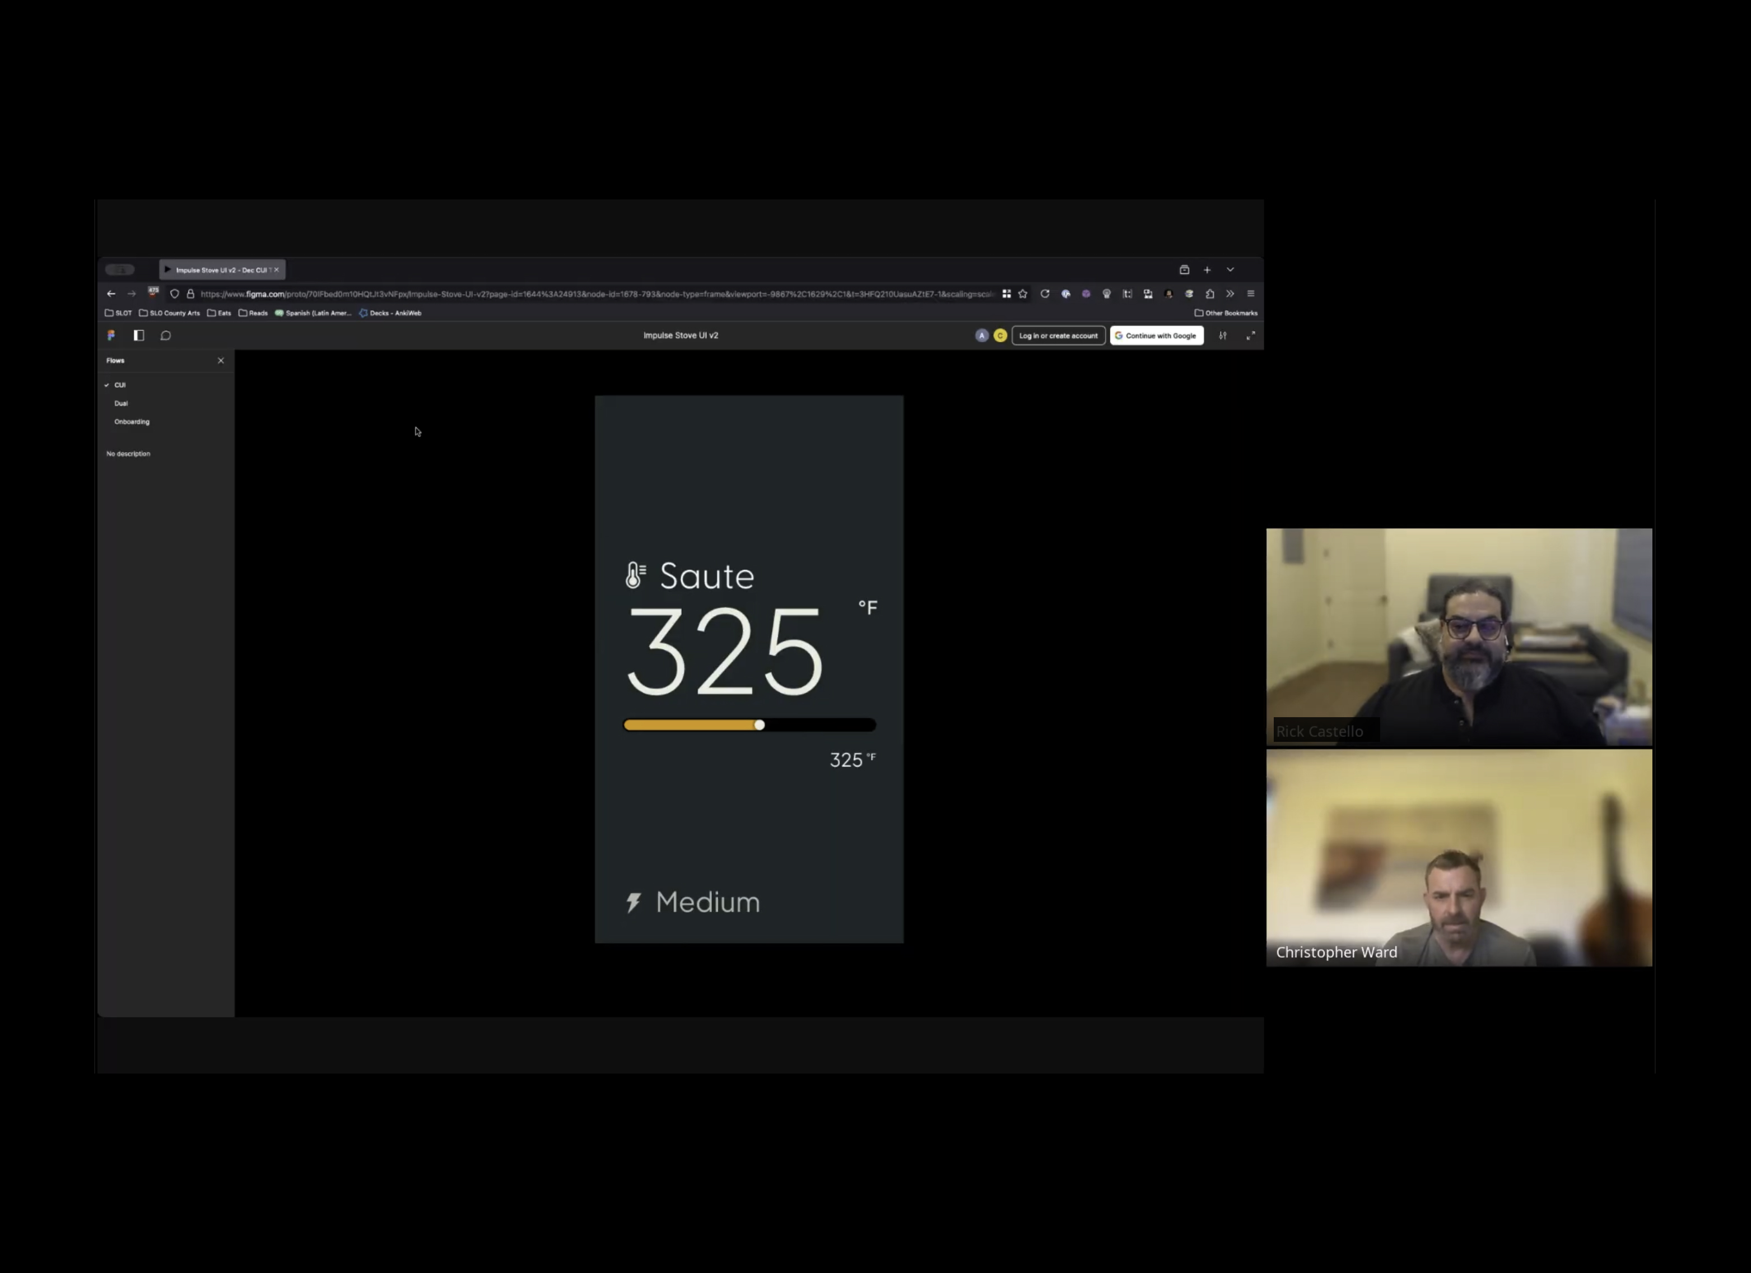Click Log in or create account

click(1058, 335)
